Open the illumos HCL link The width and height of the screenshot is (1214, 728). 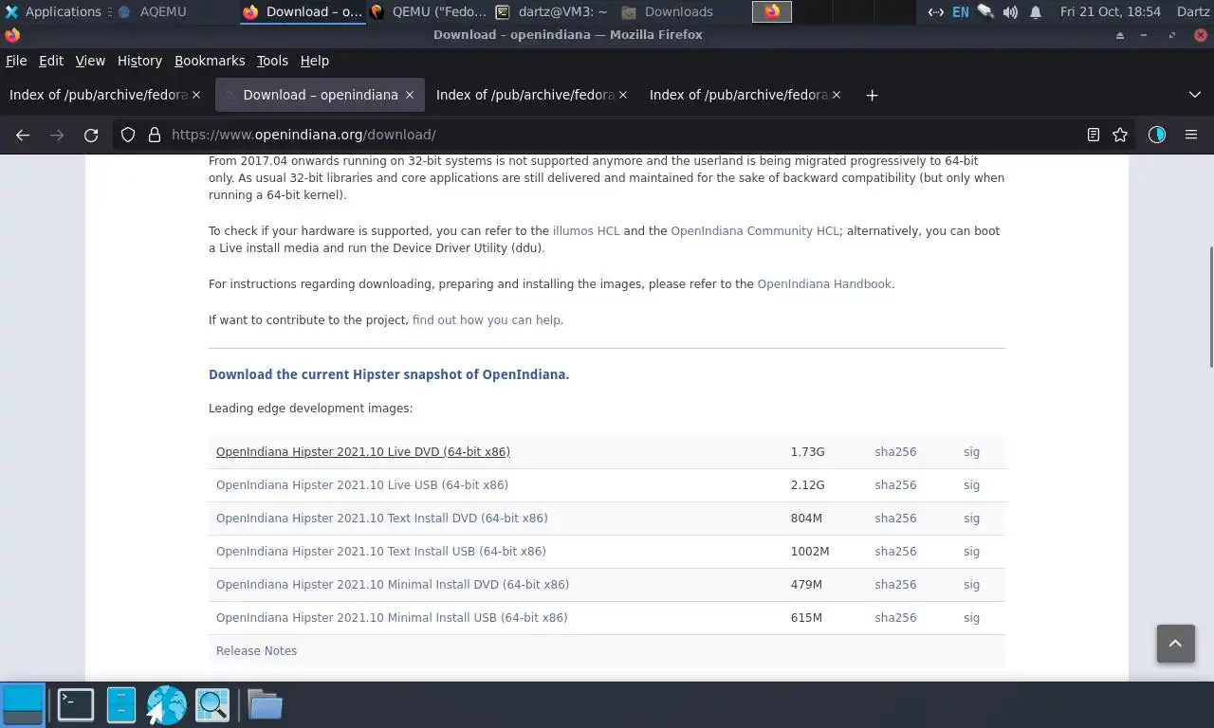click(586, 230)
